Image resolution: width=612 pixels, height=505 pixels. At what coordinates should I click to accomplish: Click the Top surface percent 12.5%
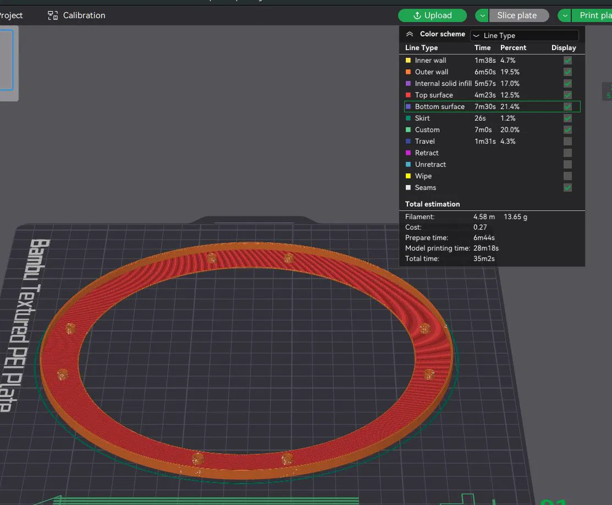(x=510, y=95)
